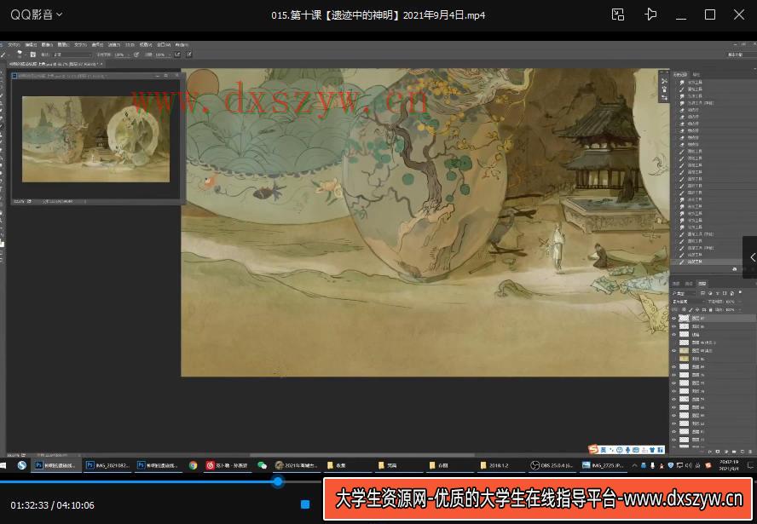Open the layer filter kind dropdown
Viewport: 757px width, 524px height.
pos(684,293)
